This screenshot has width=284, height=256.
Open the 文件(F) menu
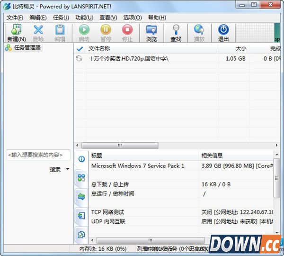pos(15,18)
